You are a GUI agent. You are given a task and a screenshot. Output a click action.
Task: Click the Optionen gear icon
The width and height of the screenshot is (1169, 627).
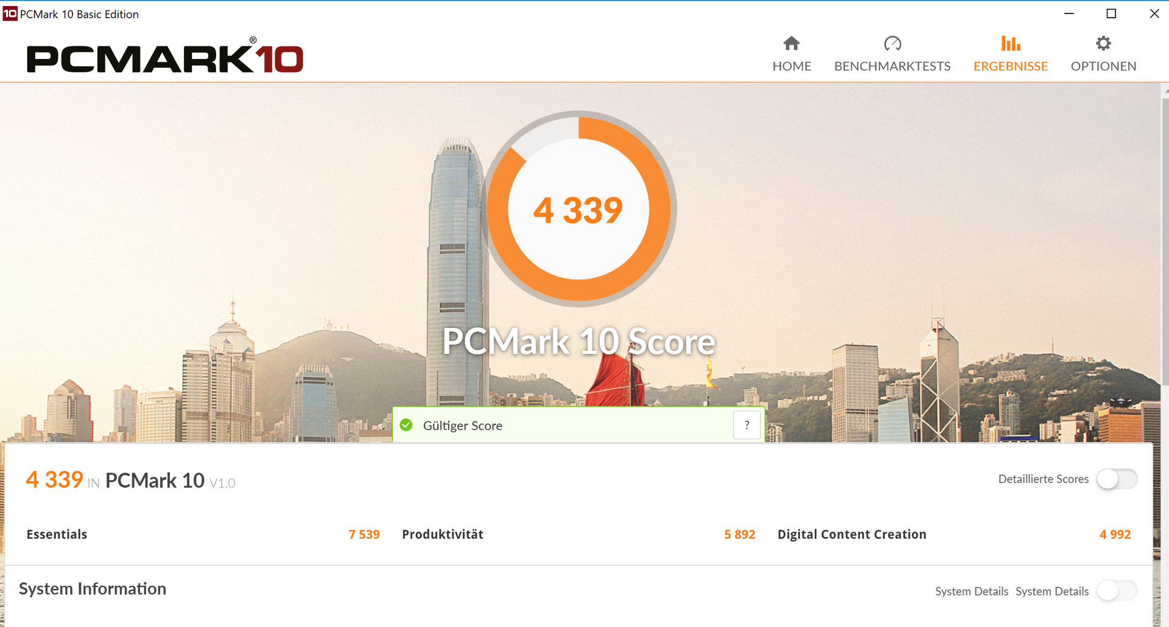(x=1103, y=43)
